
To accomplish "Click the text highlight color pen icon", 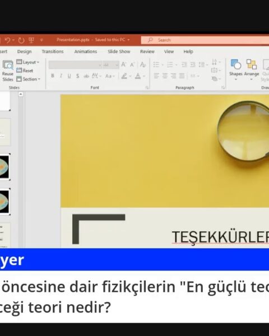I will [x=124, y=76].
